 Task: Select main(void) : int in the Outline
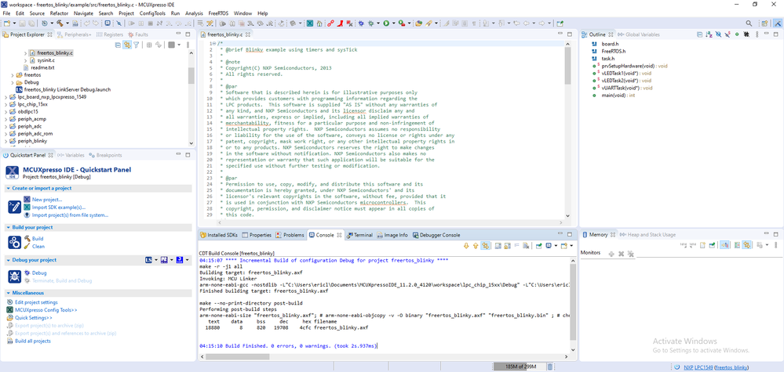pyautogui.click(x=617, y=96)
